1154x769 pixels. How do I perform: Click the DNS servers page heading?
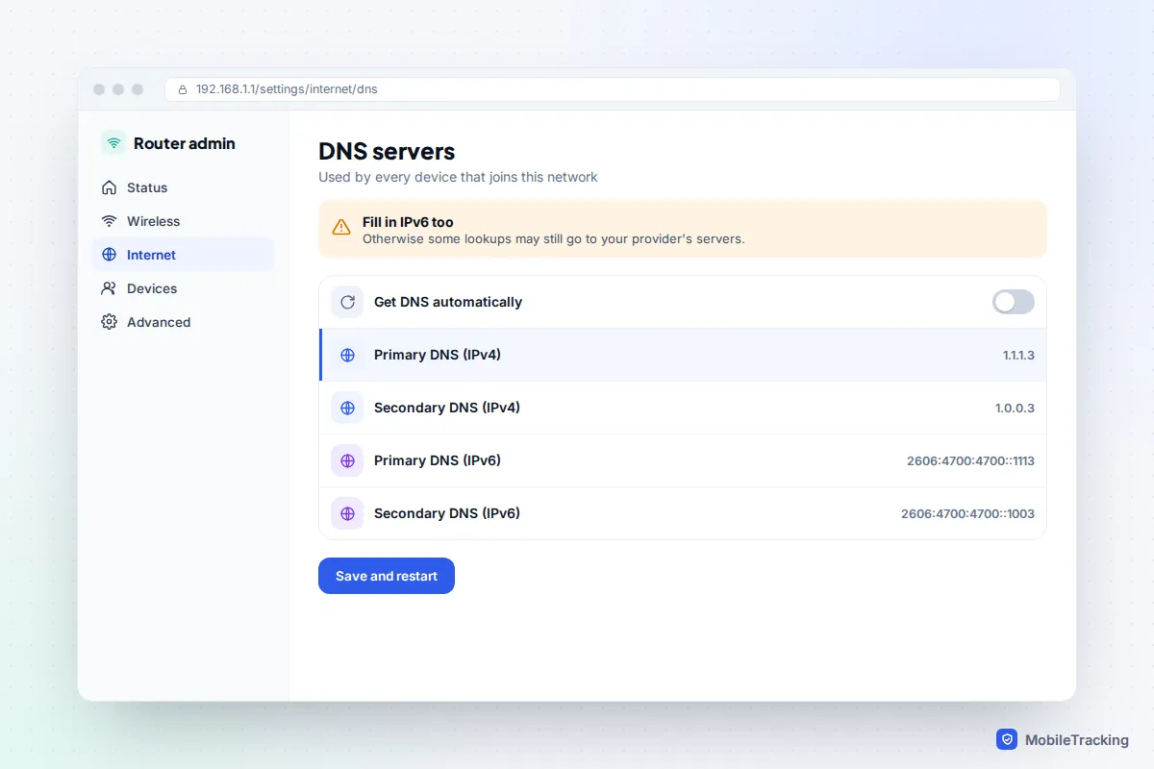pyautogui.click(x=387, y=152)
